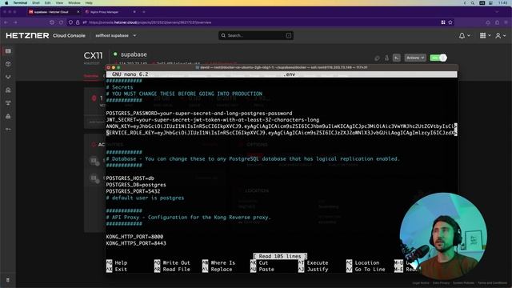
Task: Click the Cloud Console link
Action: 69,35
